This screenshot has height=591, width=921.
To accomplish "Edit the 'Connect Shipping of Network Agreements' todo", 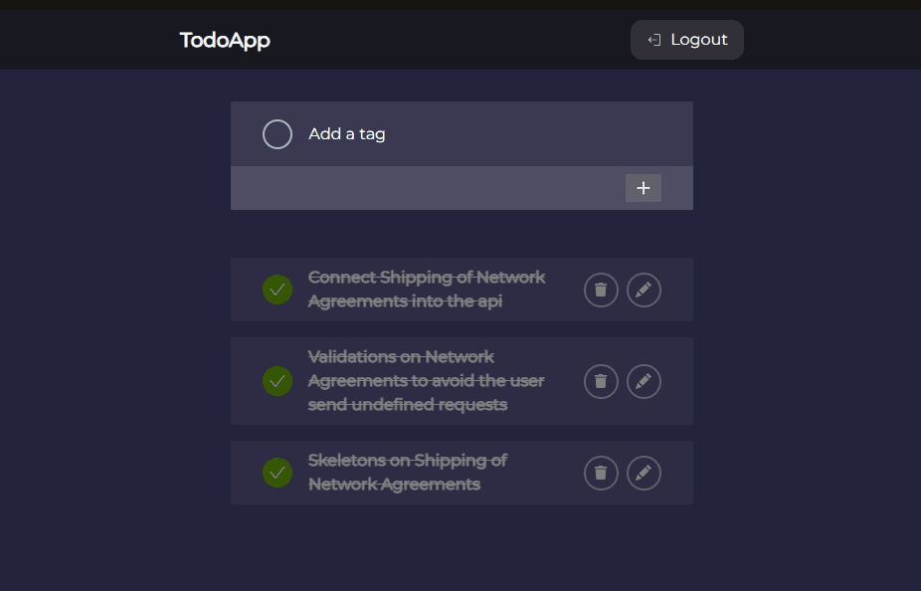I will (x=644, y=290).
